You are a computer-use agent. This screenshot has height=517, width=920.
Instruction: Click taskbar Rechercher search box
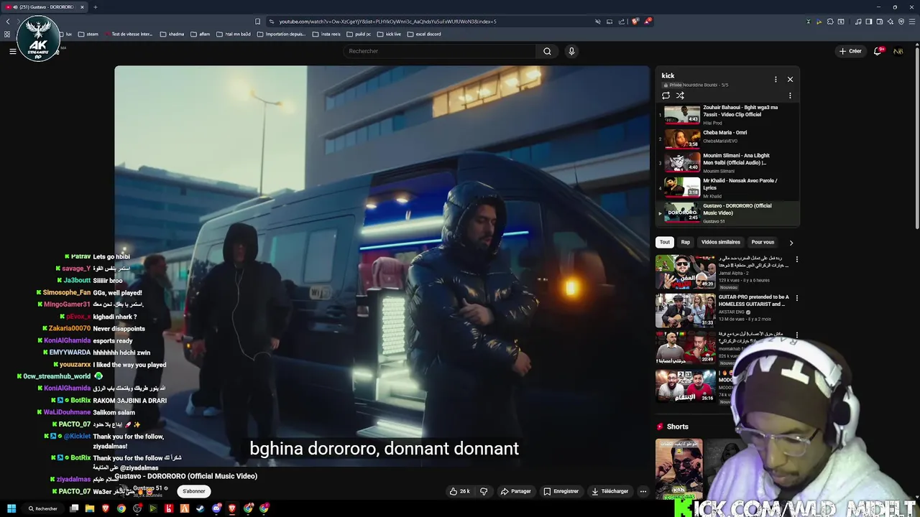click(x=43, y=508)
